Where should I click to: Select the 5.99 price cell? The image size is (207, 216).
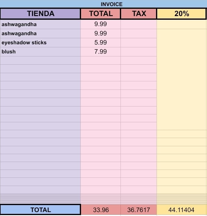pyautogui.click(x=100, y=42)
